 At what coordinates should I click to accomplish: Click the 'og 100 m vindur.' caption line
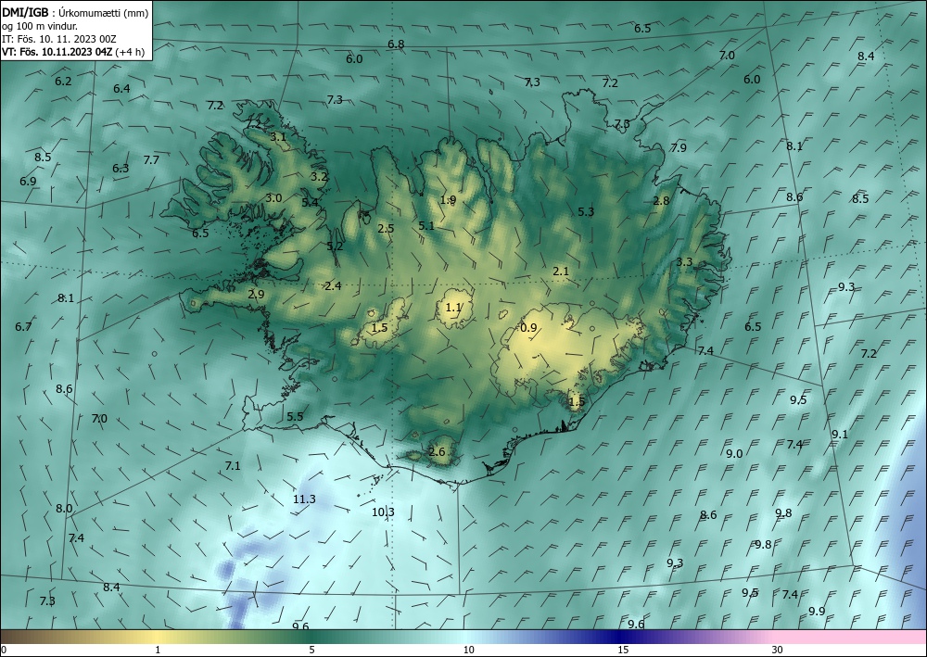40,26
